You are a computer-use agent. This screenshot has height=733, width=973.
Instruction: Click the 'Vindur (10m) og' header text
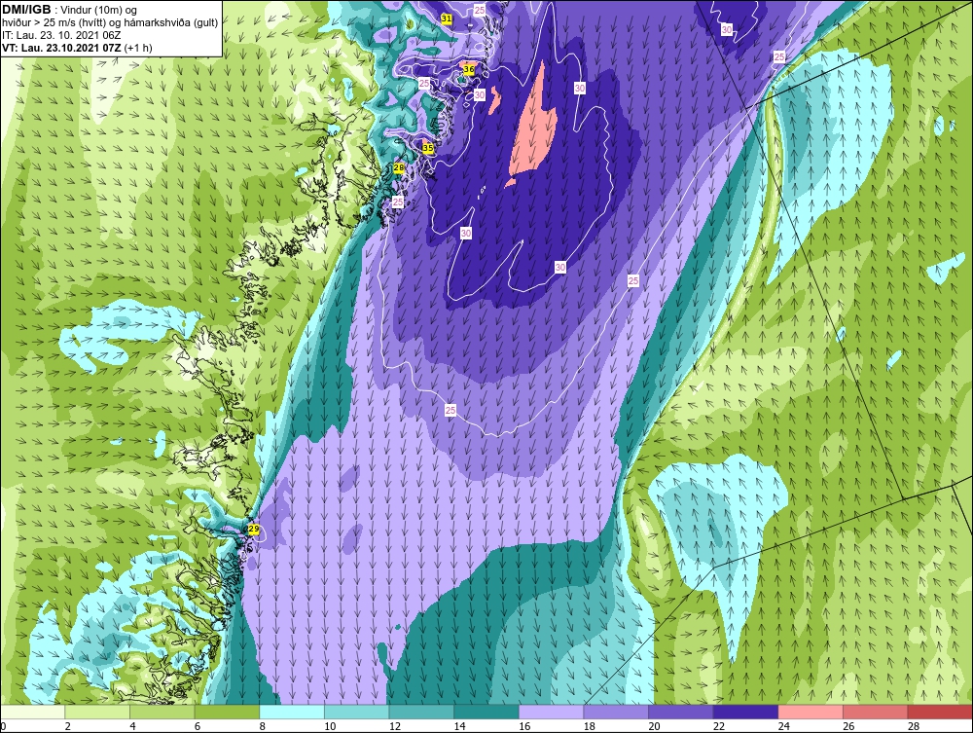click(100, 11)
